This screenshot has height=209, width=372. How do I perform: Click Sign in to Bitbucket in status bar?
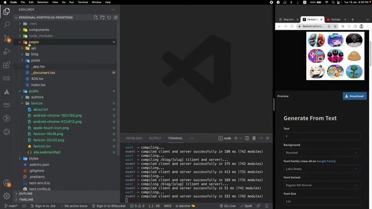(109, 206)
